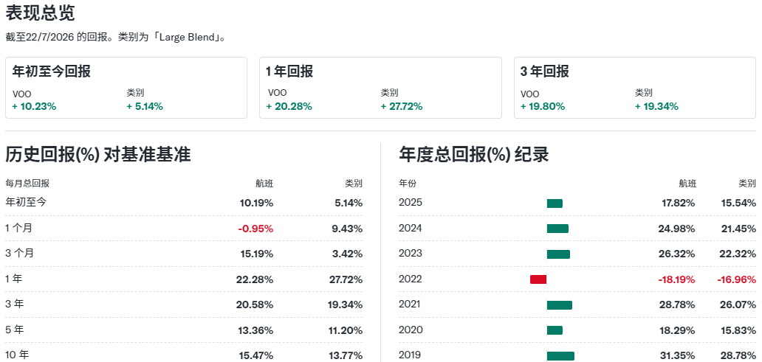Click category value + 27.72% in 1-year card

pyautogui.click(x=402, y=106)
